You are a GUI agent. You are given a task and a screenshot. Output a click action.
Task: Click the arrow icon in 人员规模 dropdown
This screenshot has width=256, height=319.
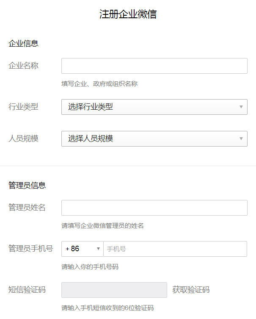241,139
